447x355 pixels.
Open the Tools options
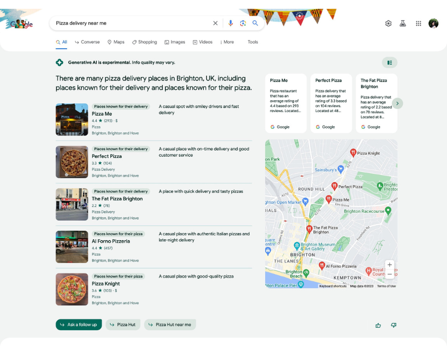click(x=253, y=42)
